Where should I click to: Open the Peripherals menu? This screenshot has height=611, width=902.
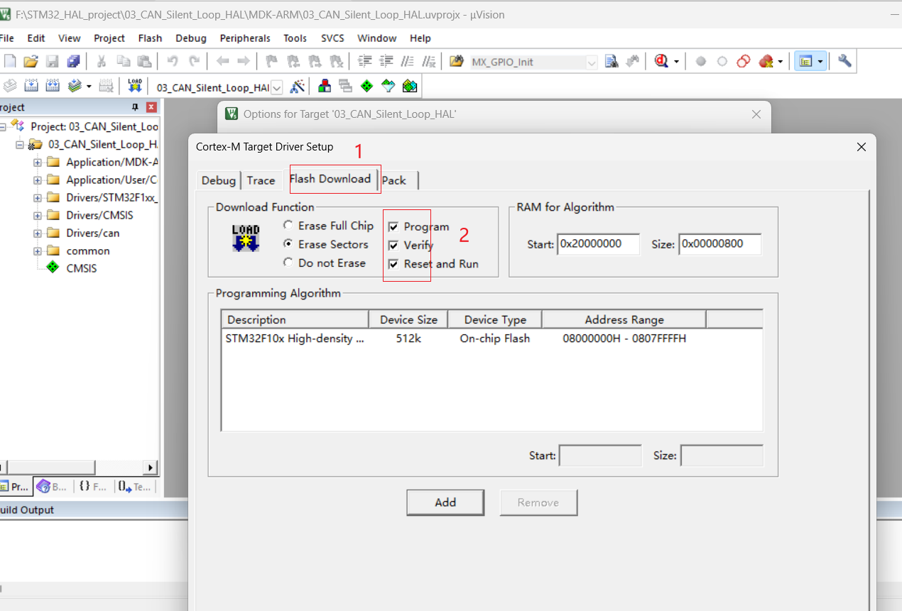[245, 38]
